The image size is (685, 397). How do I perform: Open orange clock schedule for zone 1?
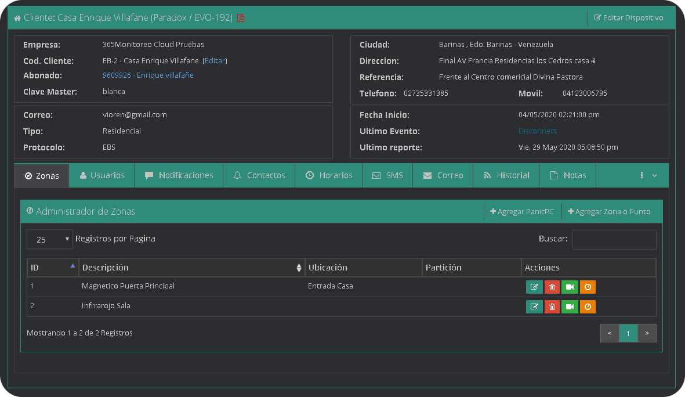(x=588, y=287)
